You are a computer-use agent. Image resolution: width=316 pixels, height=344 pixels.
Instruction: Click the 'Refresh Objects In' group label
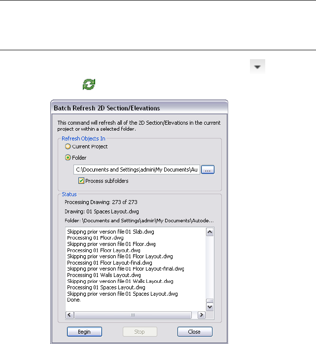click(83, 138)
